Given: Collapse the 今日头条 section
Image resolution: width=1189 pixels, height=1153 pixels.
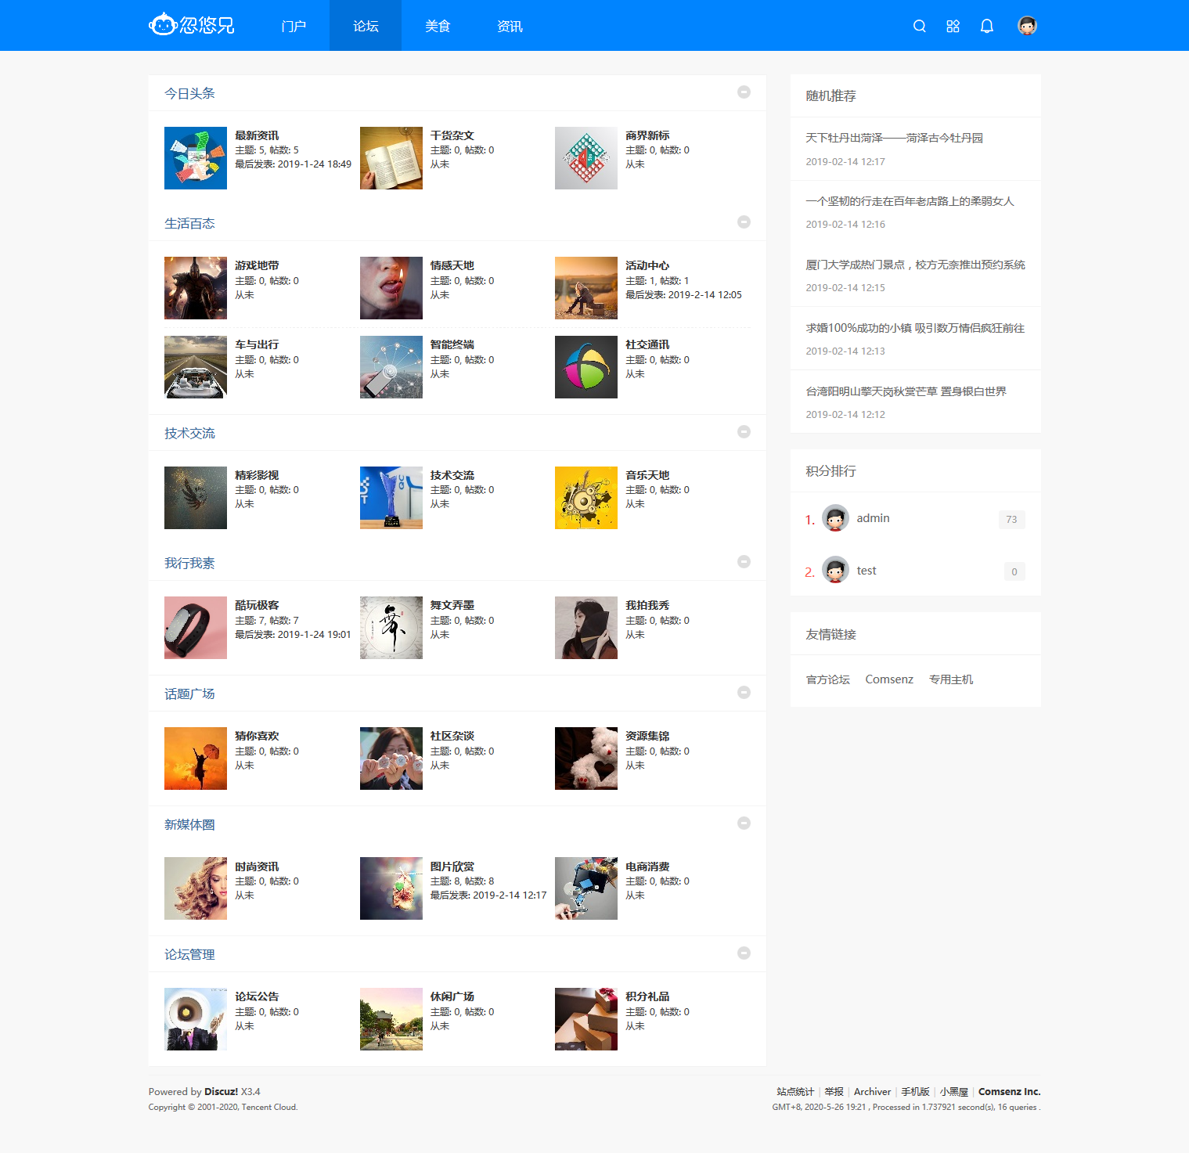Looking at the screenshot, I should [x=744, y=92].
